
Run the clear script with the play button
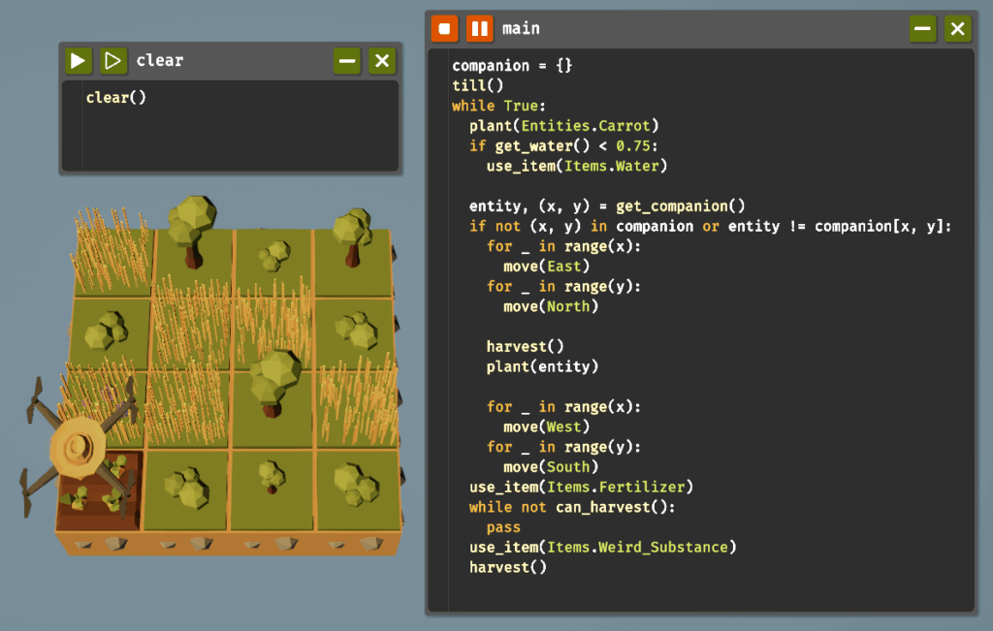[79, 61]
